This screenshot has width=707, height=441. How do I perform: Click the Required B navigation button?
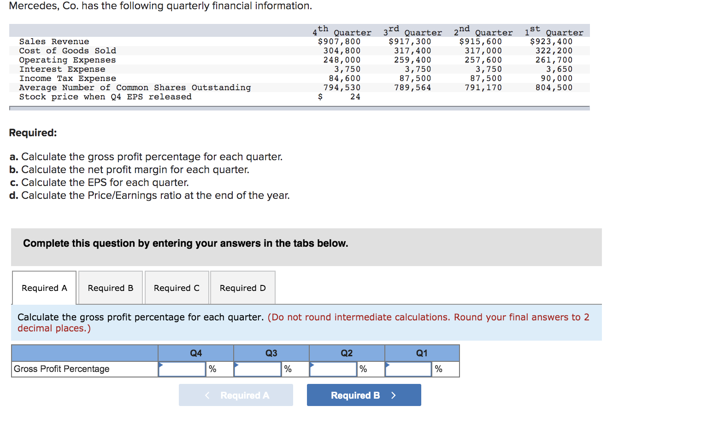pos(364,395)
